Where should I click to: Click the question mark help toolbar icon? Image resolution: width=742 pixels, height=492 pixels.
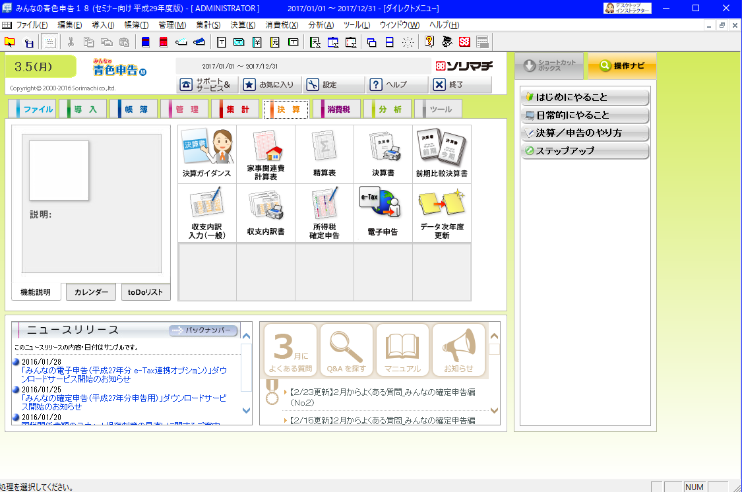pyautogui.click(x=429, y=42)
